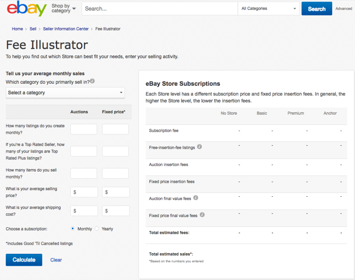Screen dimensions: 355x280
Task: Click the eBay Store Subscriptions heading
Action: [x=183, y=84]
